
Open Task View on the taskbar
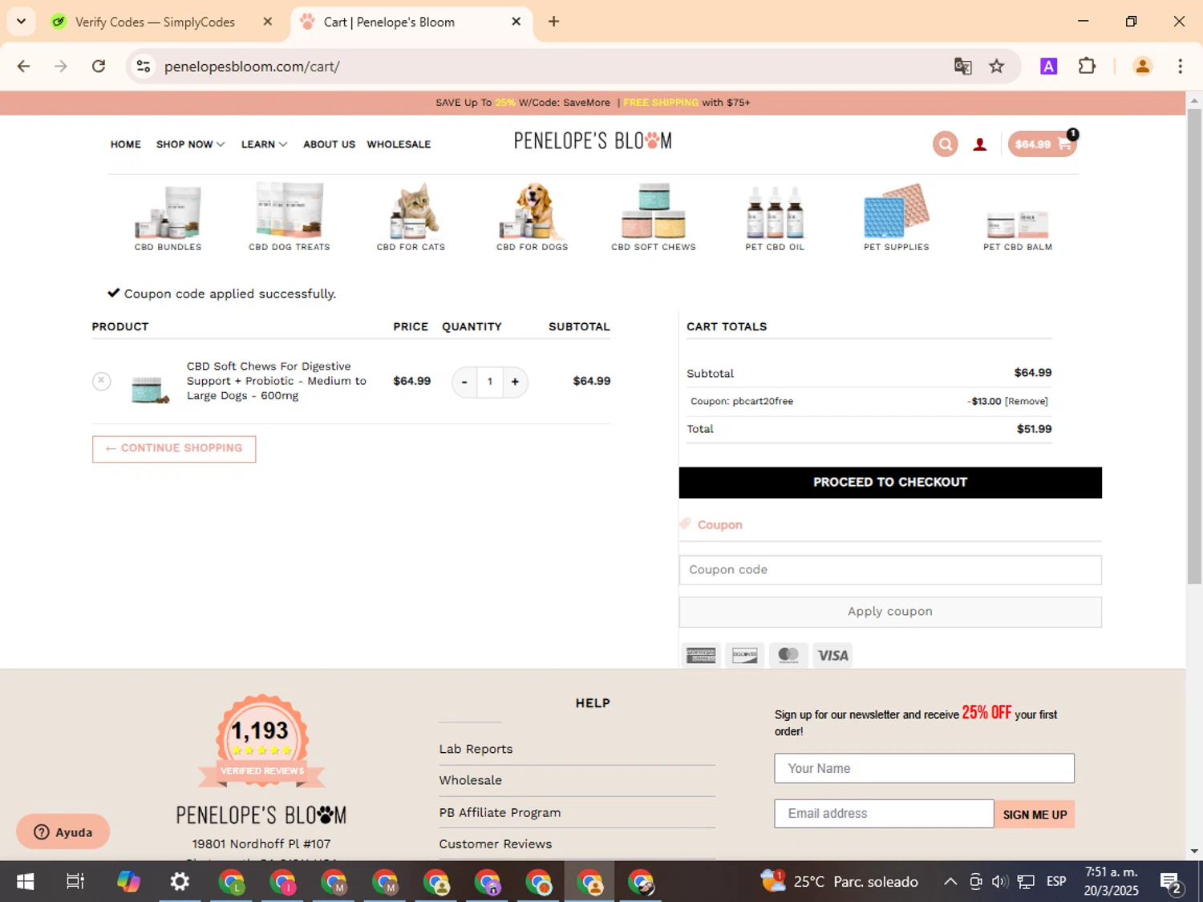click(75, 882)
